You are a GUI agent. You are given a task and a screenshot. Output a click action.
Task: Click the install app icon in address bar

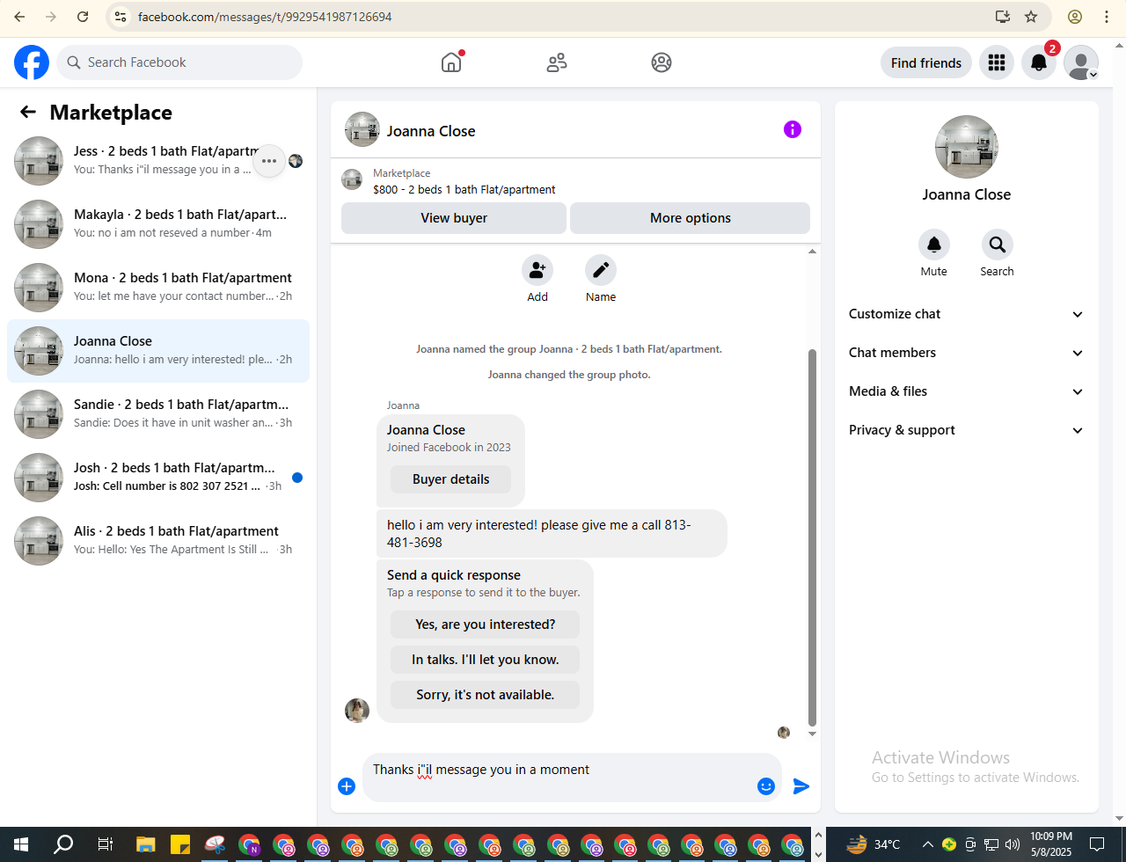click(x=1002, y=17)
